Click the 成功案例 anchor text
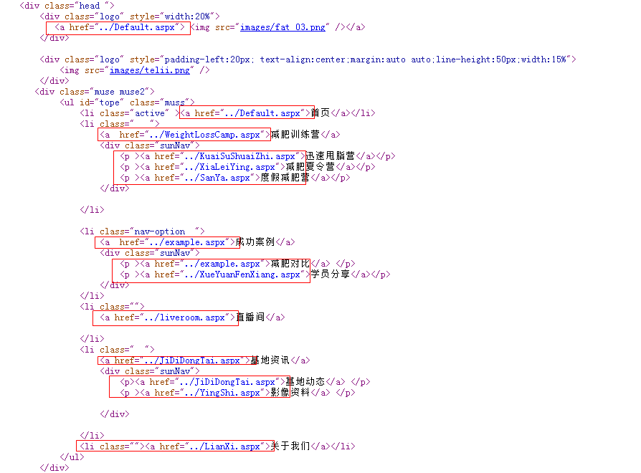This screenshot has height=473, width=641. (x=255, y=242)
